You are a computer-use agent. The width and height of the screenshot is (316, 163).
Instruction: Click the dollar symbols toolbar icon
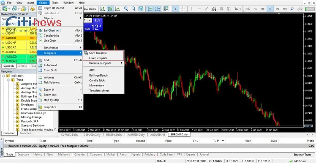24,9
